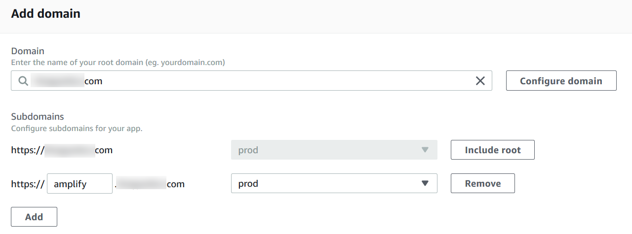Click the root https:// URL text row
This screenshot has height=234, width=632.
click(62, 150)
